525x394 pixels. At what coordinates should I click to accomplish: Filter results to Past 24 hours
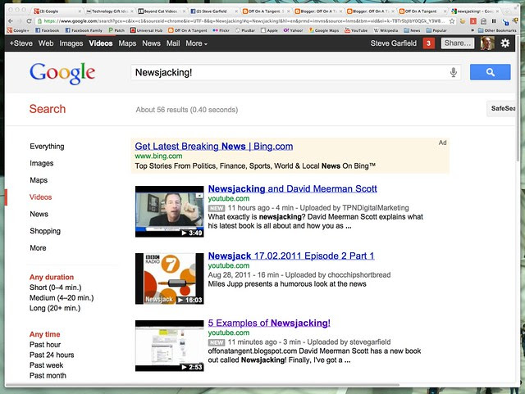tap(52, 355)
